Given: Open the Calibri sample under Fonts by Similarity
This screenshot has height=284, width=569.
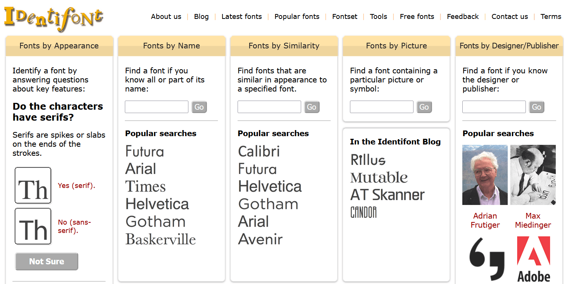Looking at the screenshot, I should click(x=259, y=151).
